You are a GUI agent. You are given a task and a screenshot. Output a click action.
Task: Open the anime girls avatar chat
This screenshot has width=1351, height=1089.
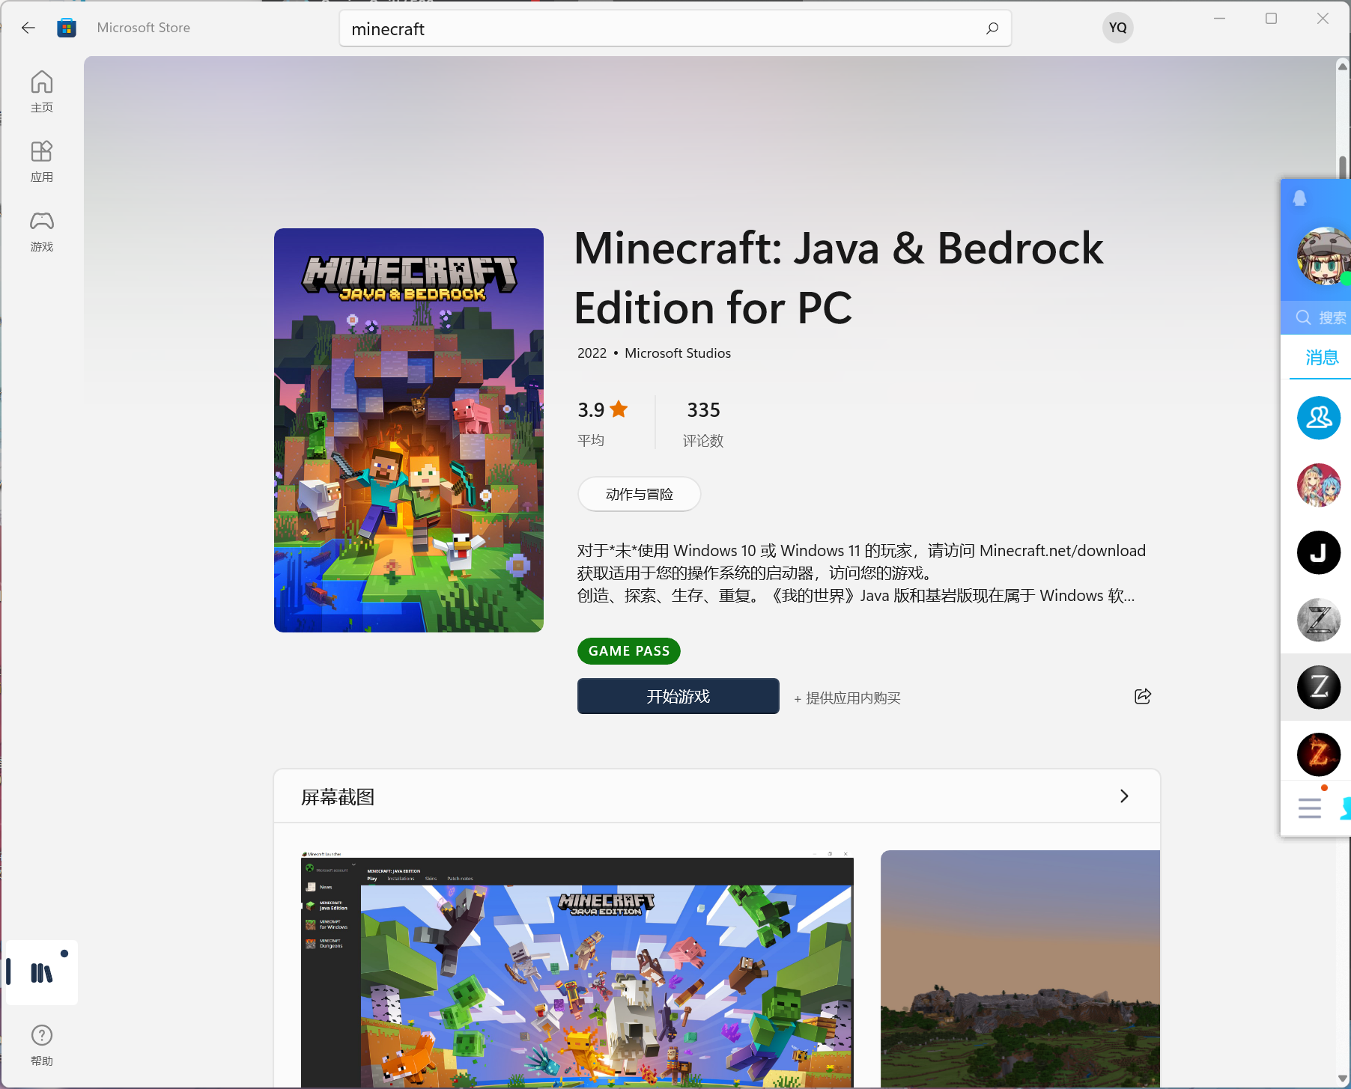pos(1318,485)
